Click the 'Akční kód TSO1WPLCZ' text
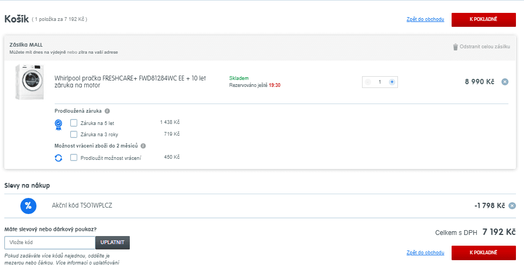Viewport: 524px width, 265px height. (82, 205)
